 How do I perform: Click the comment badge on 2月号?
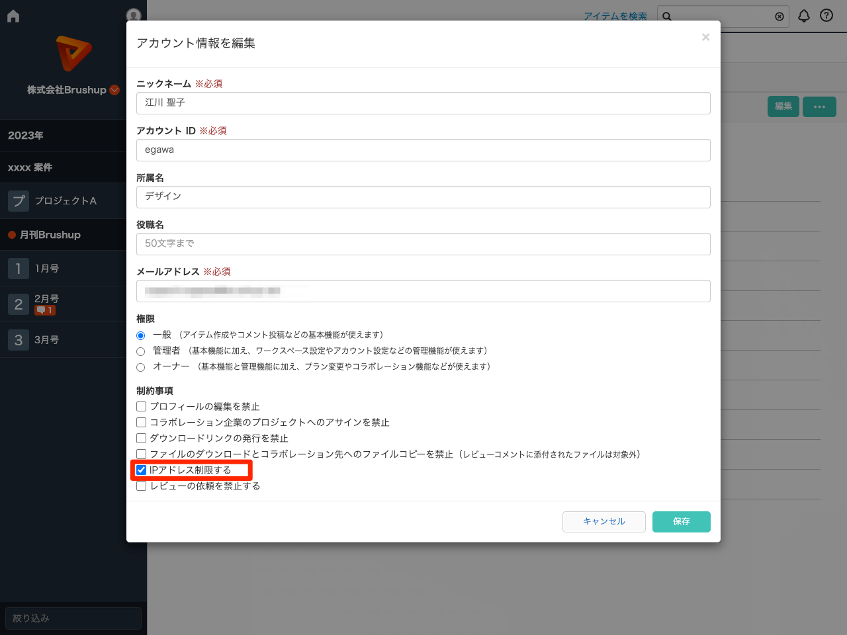tap(44, 309)
